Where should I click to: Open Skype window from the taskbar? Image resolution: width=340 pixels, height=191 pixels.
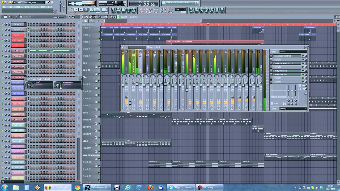(x=181, y=187)
